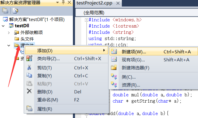Expand the 外部依赖项 folder
The height and width of the screenshot is (118, 198).
tap(9, 33)
